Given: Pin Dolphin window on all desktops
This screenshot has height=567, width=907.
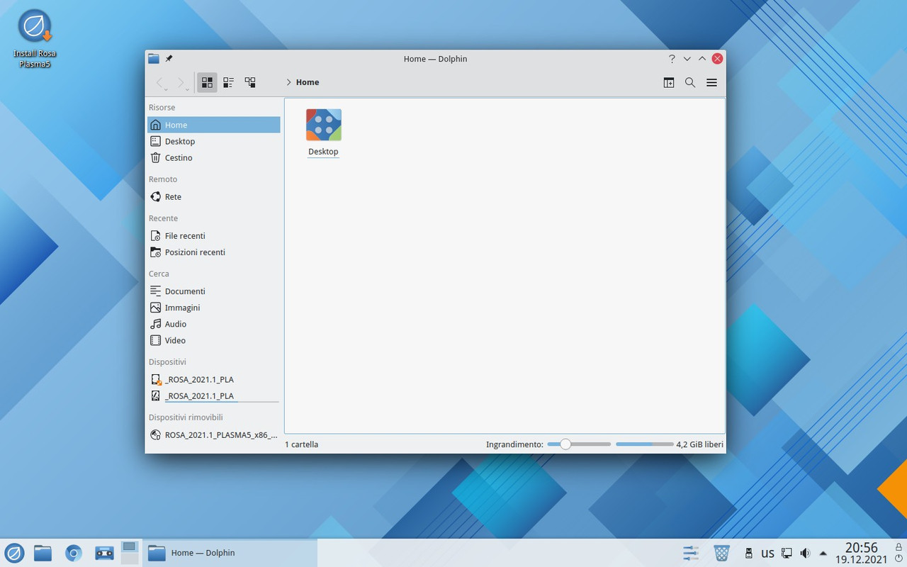Looking at the screenshot, I should (169, 59).
